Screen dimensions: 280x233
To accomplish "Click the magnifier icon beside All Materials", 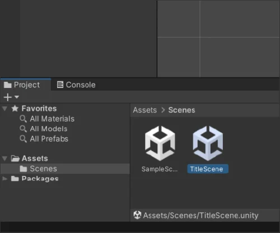I will pos(23,119).
